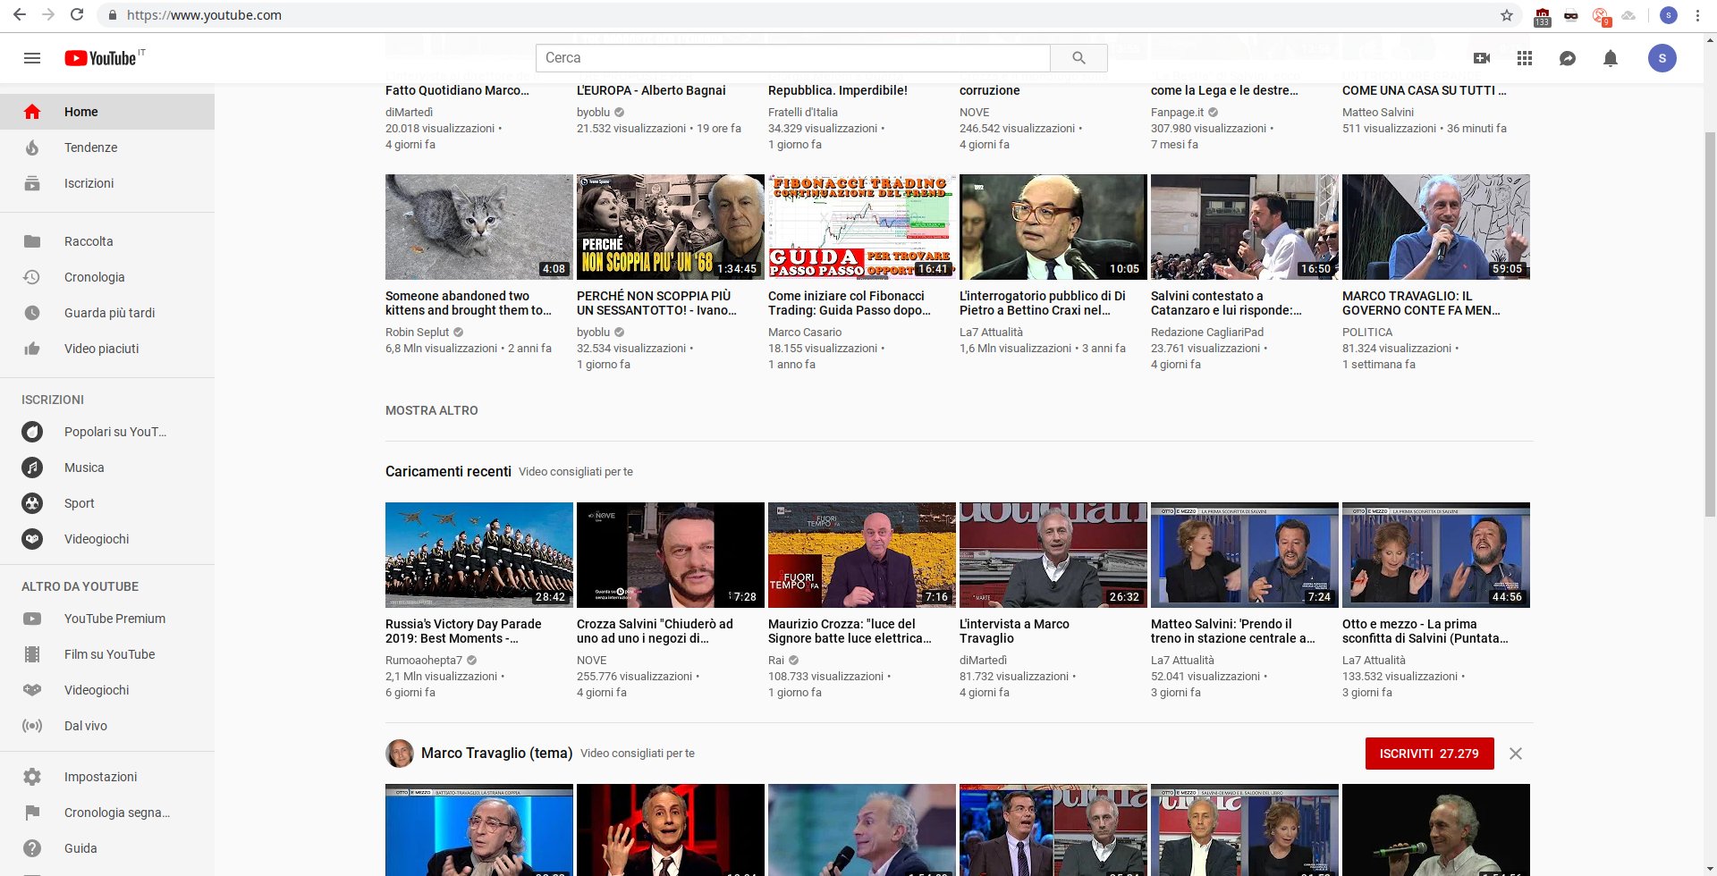Viewport: 1717px width, 876px height.
Task: Open the hamburger guide menu
Action: (x=32, y=58)
